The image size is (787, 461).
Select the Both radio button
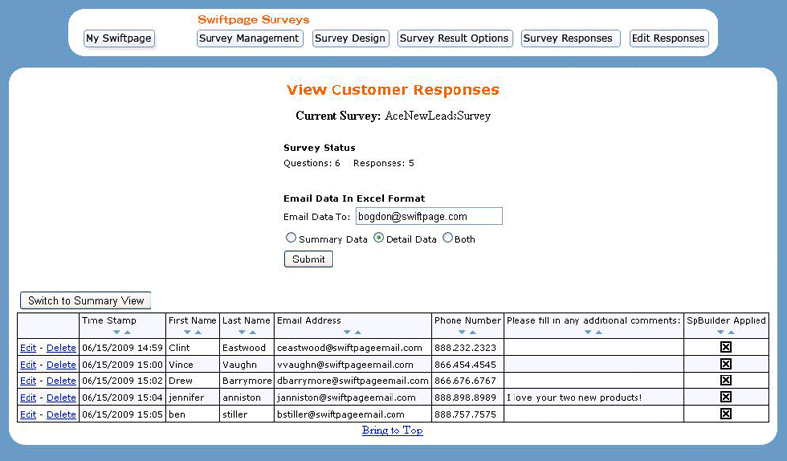coord(448,238)
